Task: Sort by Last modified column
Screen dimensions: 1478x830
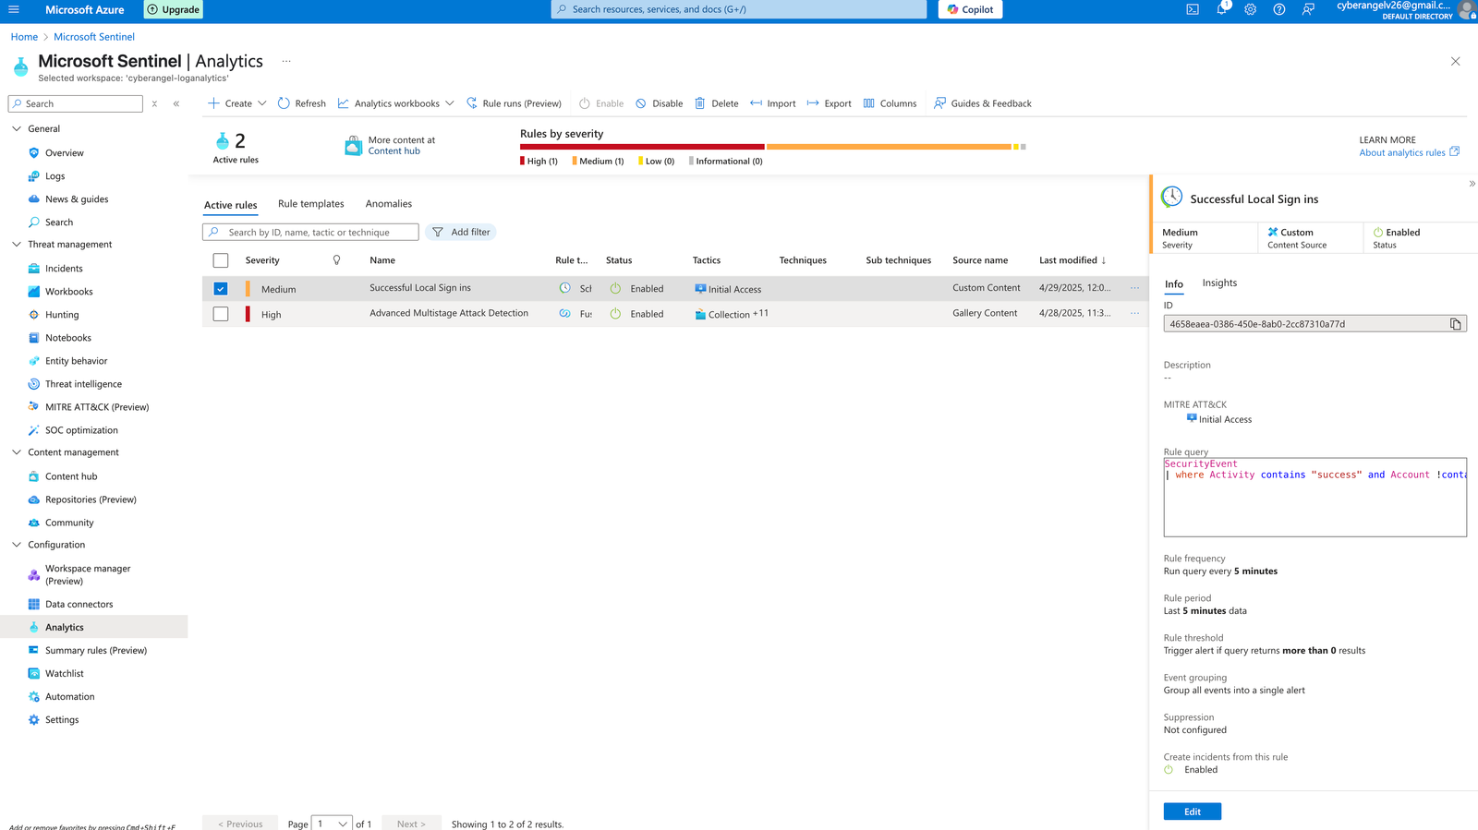Action: [1072, 260]
